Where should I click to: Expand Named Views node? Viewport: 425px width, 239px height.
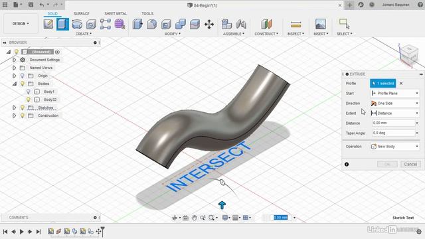(x=15, y=68)
